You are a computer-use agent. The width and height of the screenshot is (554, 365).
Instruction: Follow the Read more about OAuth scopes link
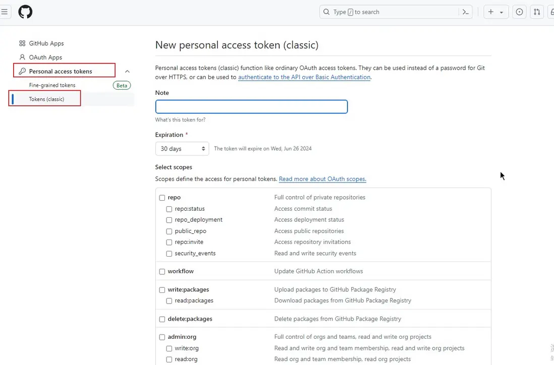[x=322, y=179]
